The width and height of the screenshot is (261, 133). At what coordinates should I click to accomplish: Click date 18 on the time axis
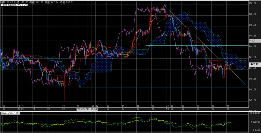[63, 106]
